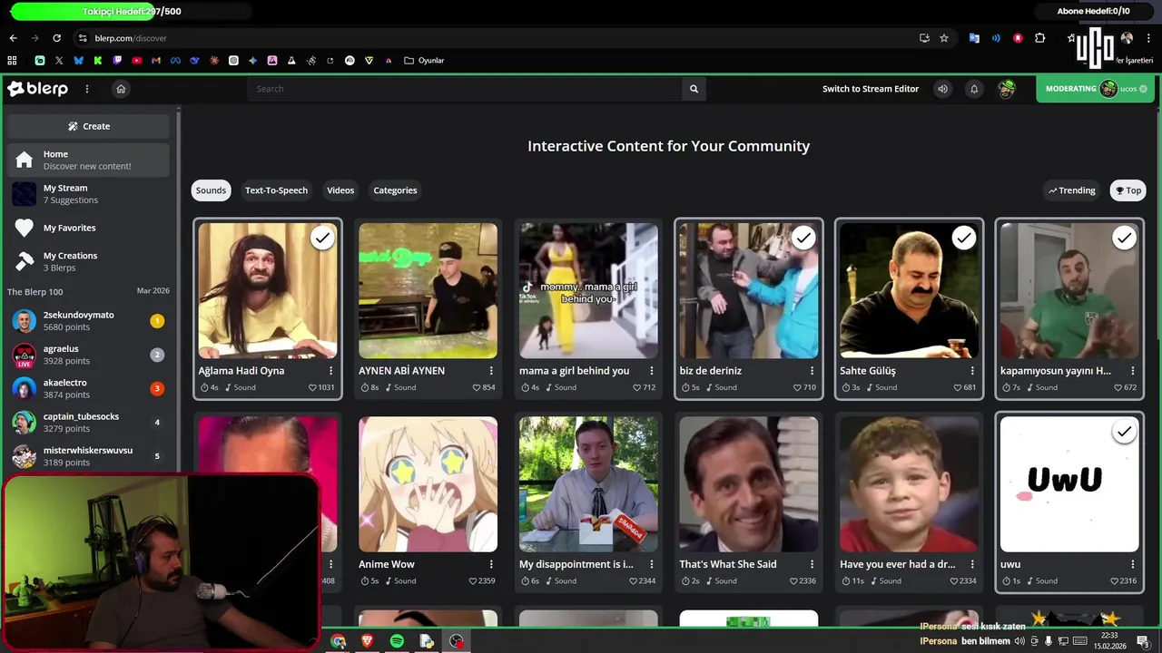The height and width of the screenshot is (653, 1162).
Task: Open the Home discover item
Action: (x=88, y=161)
